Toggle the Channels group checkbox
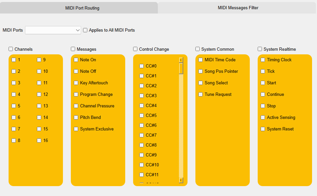Screen dimensions: 317x196 point(11,49)
